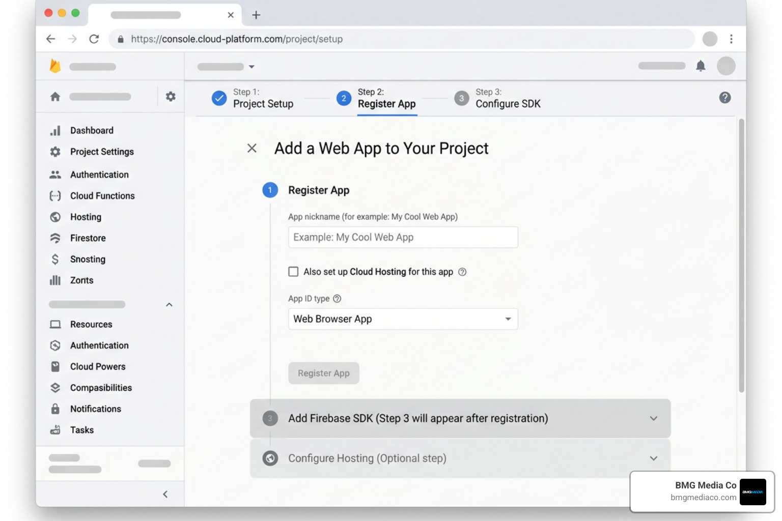Click help icon next to App ID type
The width and height of the screenshot is (782, 521).
(x=337, y=299)
